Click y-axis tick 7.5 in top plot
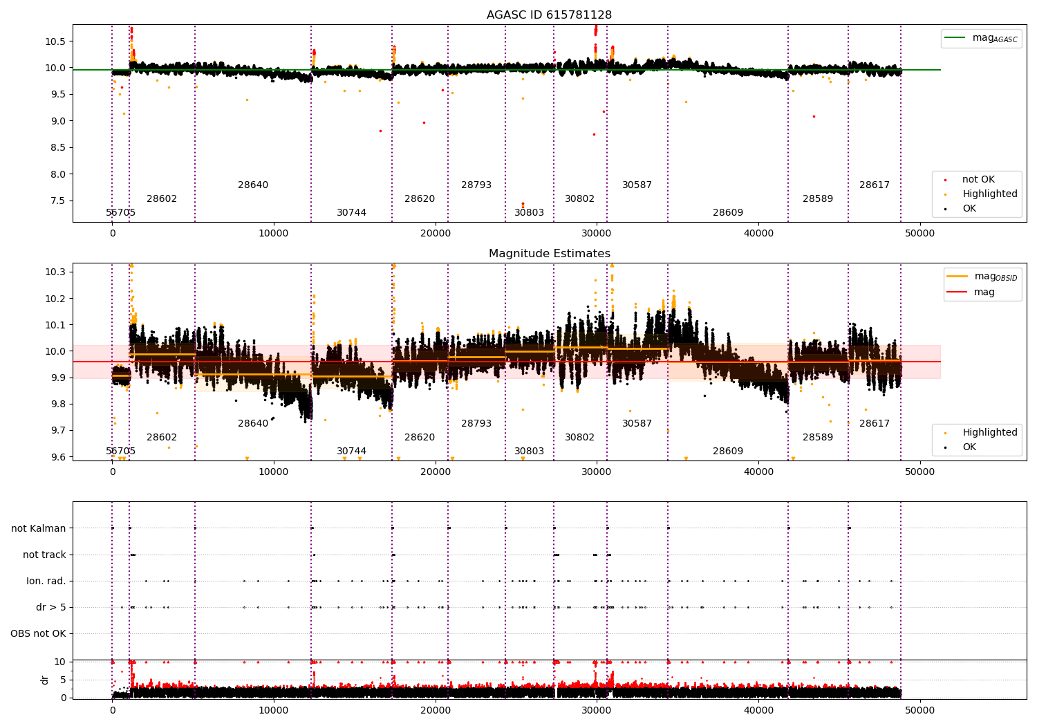This screenshot has height=726, width=1037. pos(58,201)
